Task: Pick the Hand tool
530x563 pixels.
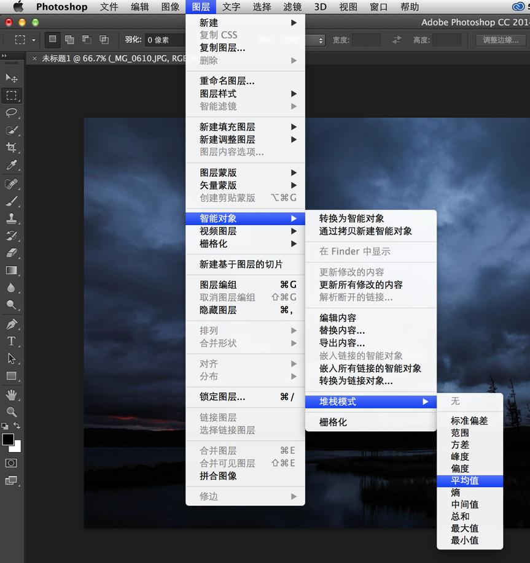Action: [11, 394]
